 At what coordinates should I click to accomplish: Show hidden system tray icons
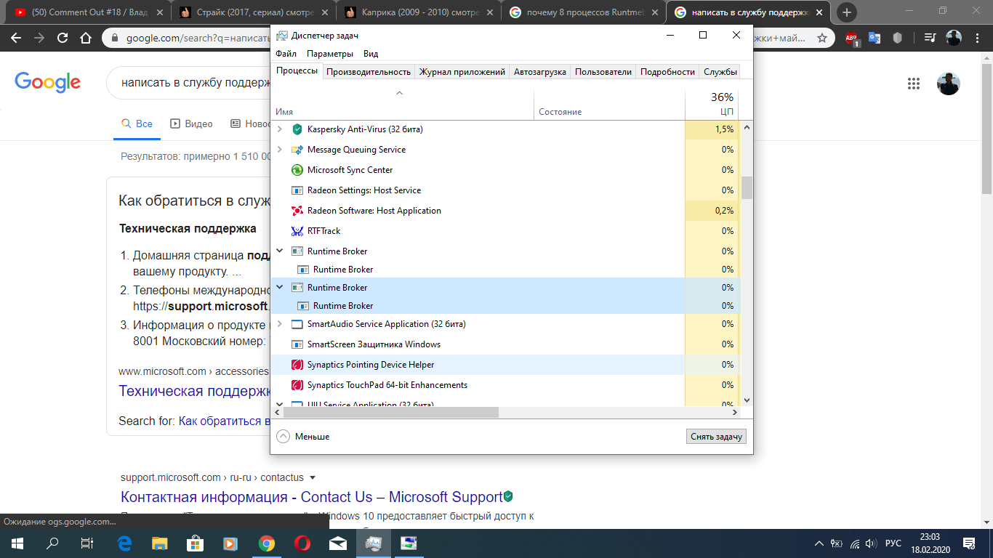819,543
